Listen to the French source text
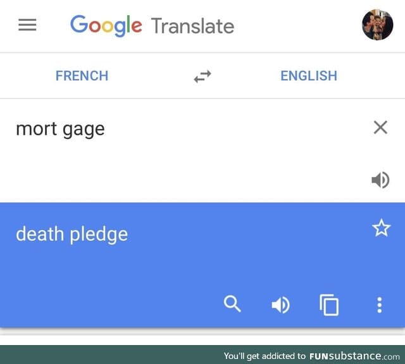The image size is (405, 364). click(380, 180)
